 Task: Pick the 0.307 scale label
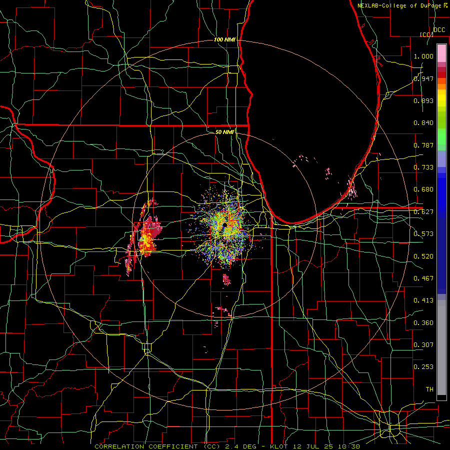pyautogui.click(x=423, y=344)
